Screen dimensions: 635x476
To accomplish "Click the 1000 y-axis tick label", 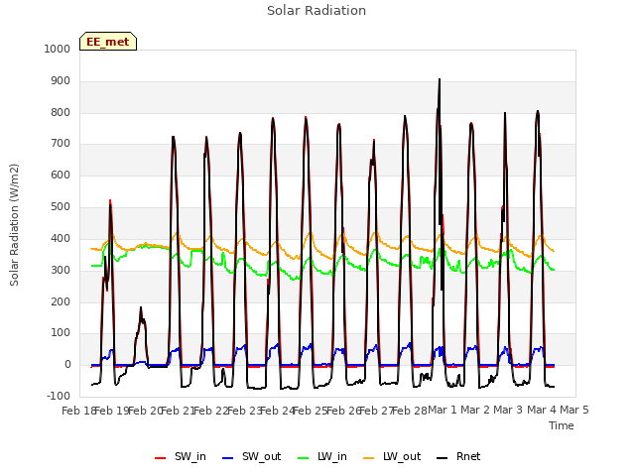I will point(58,49).
